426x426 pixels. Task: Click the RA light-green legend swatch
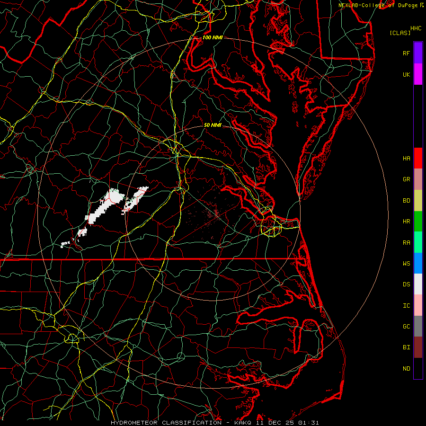(x=418, y=242)
